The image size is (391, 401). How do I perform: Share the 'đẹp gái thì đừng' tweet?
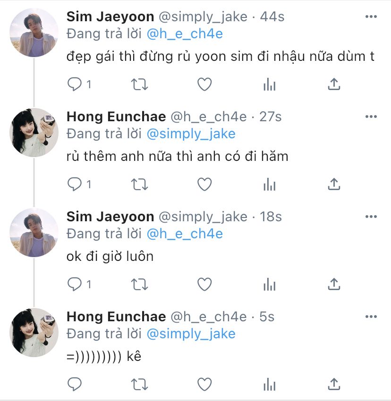(334, 84)
